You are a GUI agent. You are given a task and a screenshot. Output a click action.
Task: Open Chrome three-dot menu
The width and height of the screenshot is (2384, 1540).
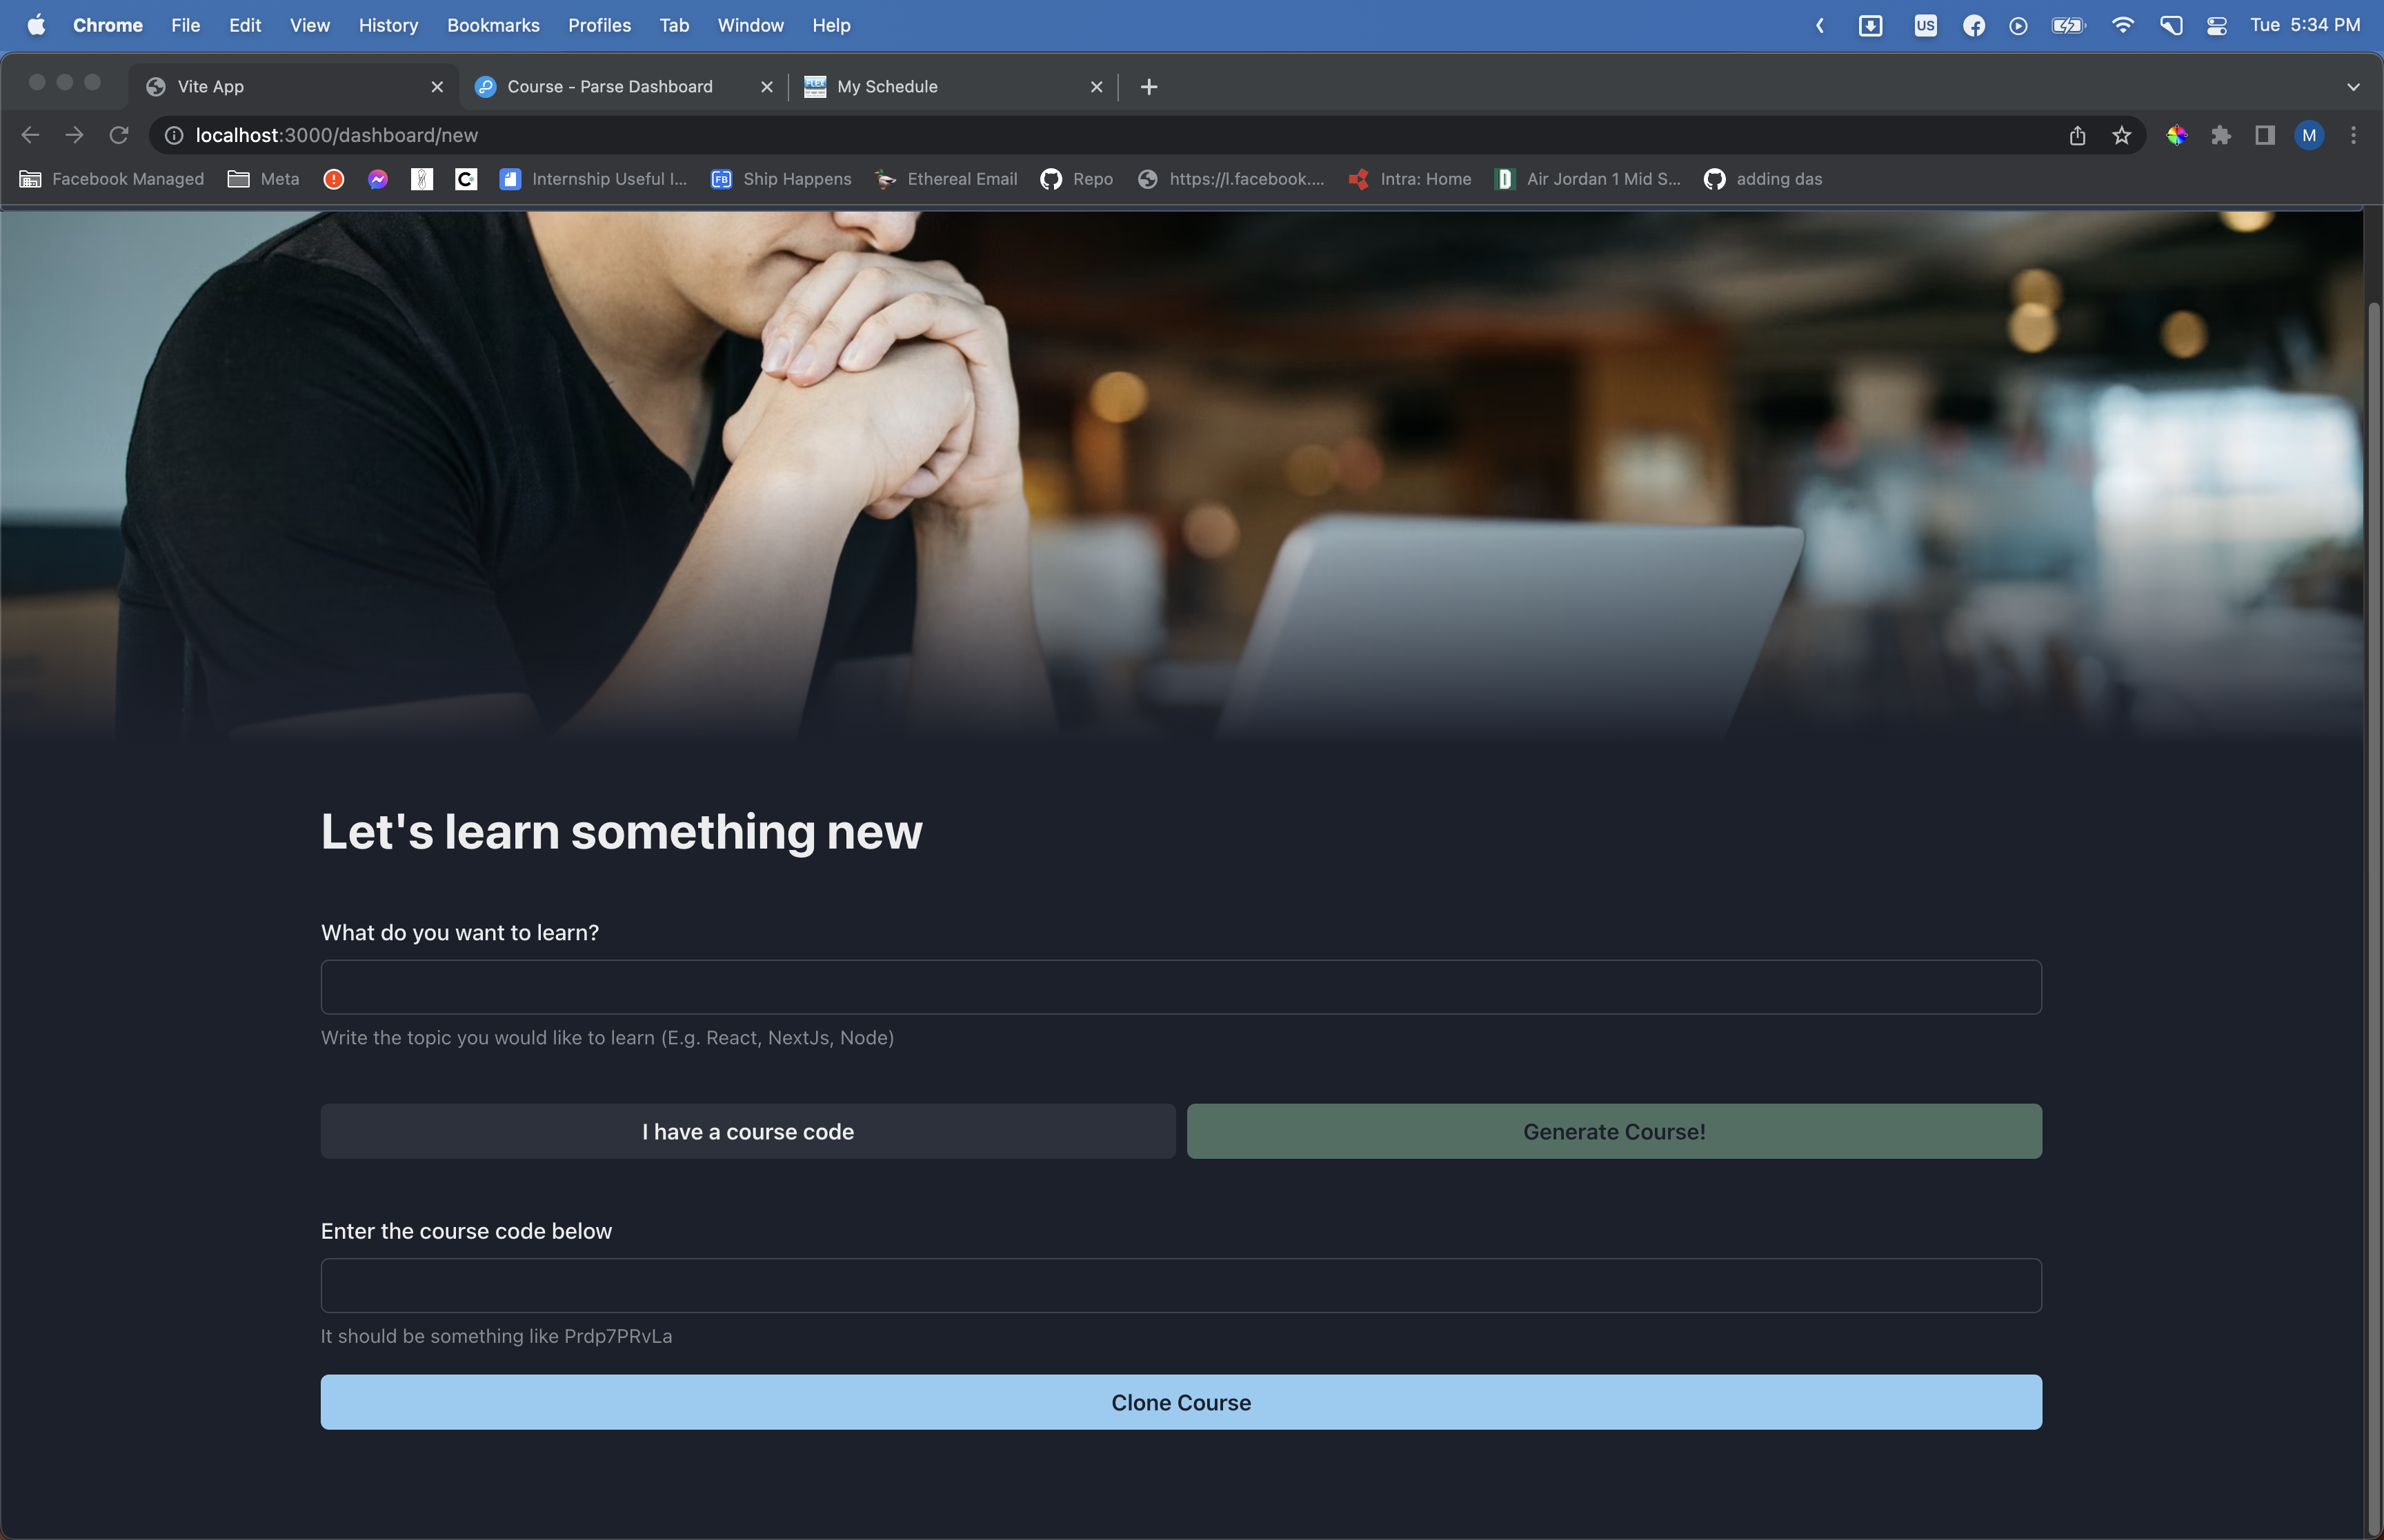click(x=2353, y=135)
